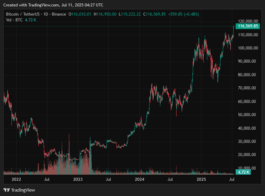Click the Vol · BTC indicator label
This screenshot has height=196, width=265.
click(14, 20)
